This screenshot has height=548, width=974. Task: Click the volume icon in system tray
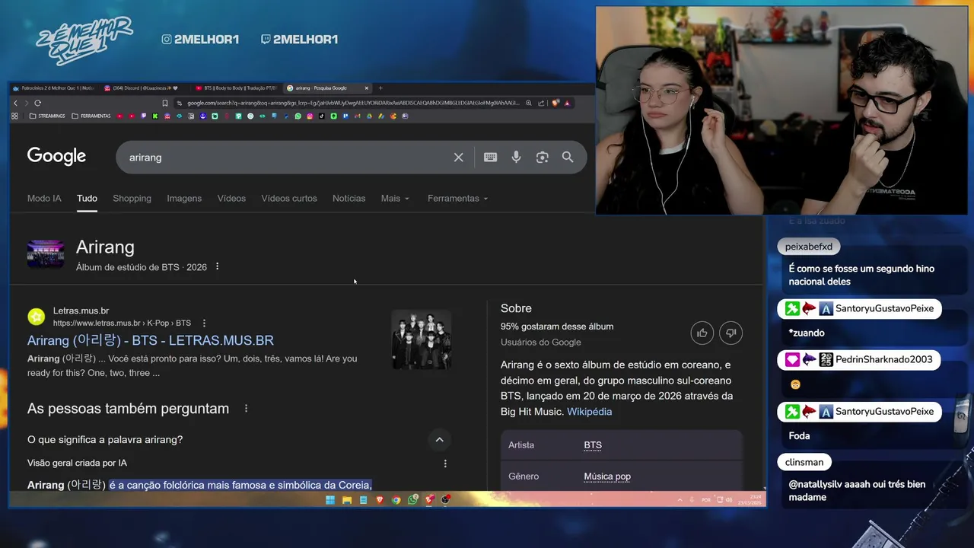click(x=728, y=500)
